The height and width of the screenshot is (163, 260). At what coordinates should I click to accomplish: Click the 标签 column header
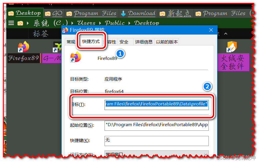tap(41, 34)
